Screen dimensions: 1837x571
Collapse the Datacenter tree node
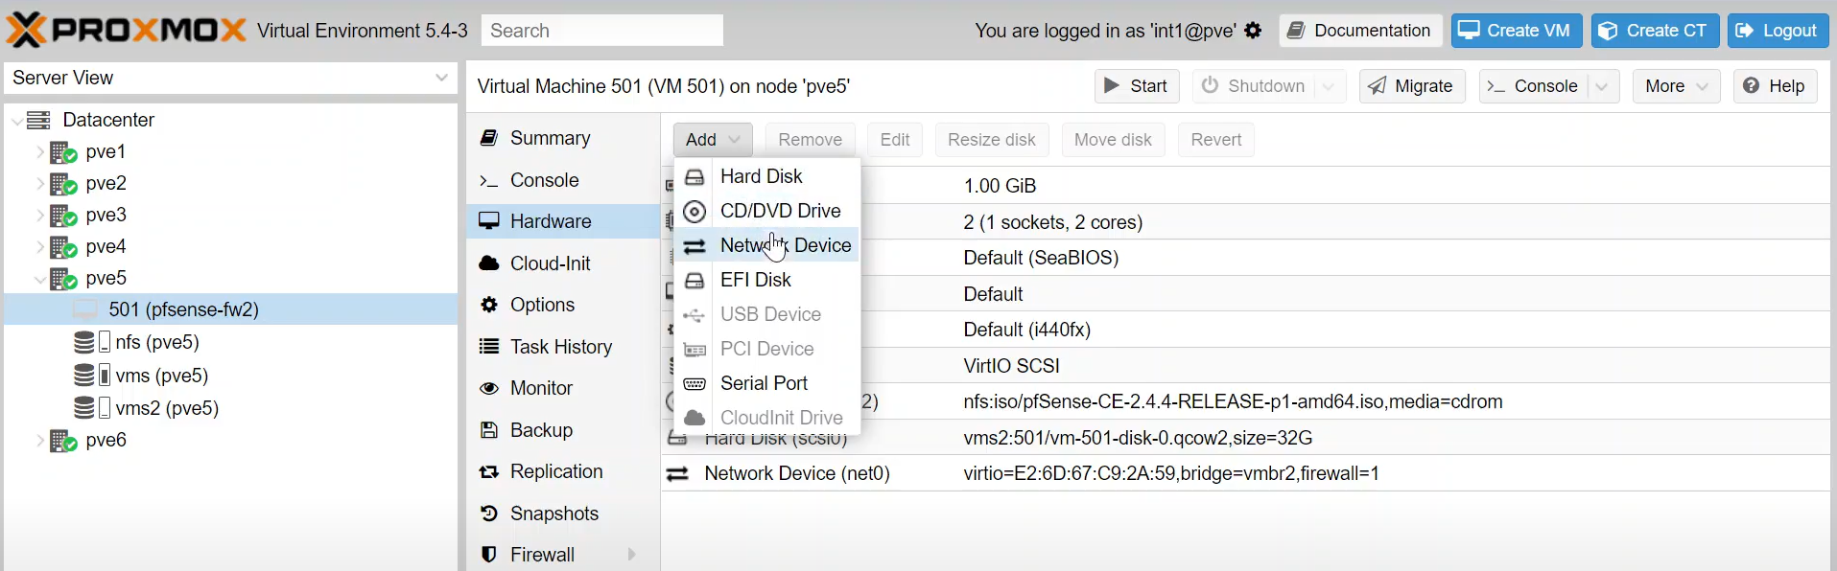tap(17, 121)
